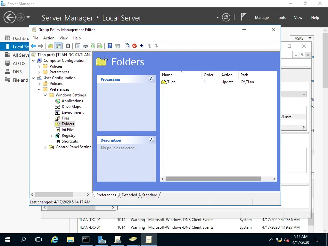Click the Server Manager refresh icon
328x246 pixels.
pyautogui.click(x=226, y=17)
